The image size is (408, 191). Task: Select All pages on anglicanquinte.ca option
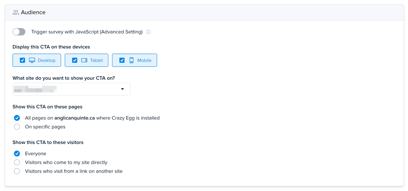[x=17, y=118]
